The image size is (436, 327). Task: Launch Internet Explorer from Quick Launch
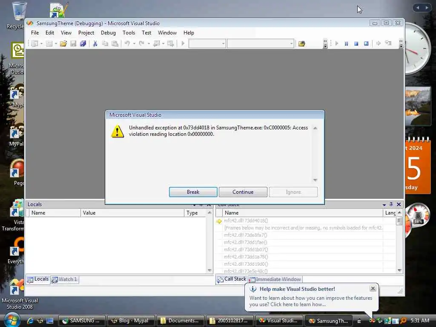pyautogui.click(x=30, y=321)
